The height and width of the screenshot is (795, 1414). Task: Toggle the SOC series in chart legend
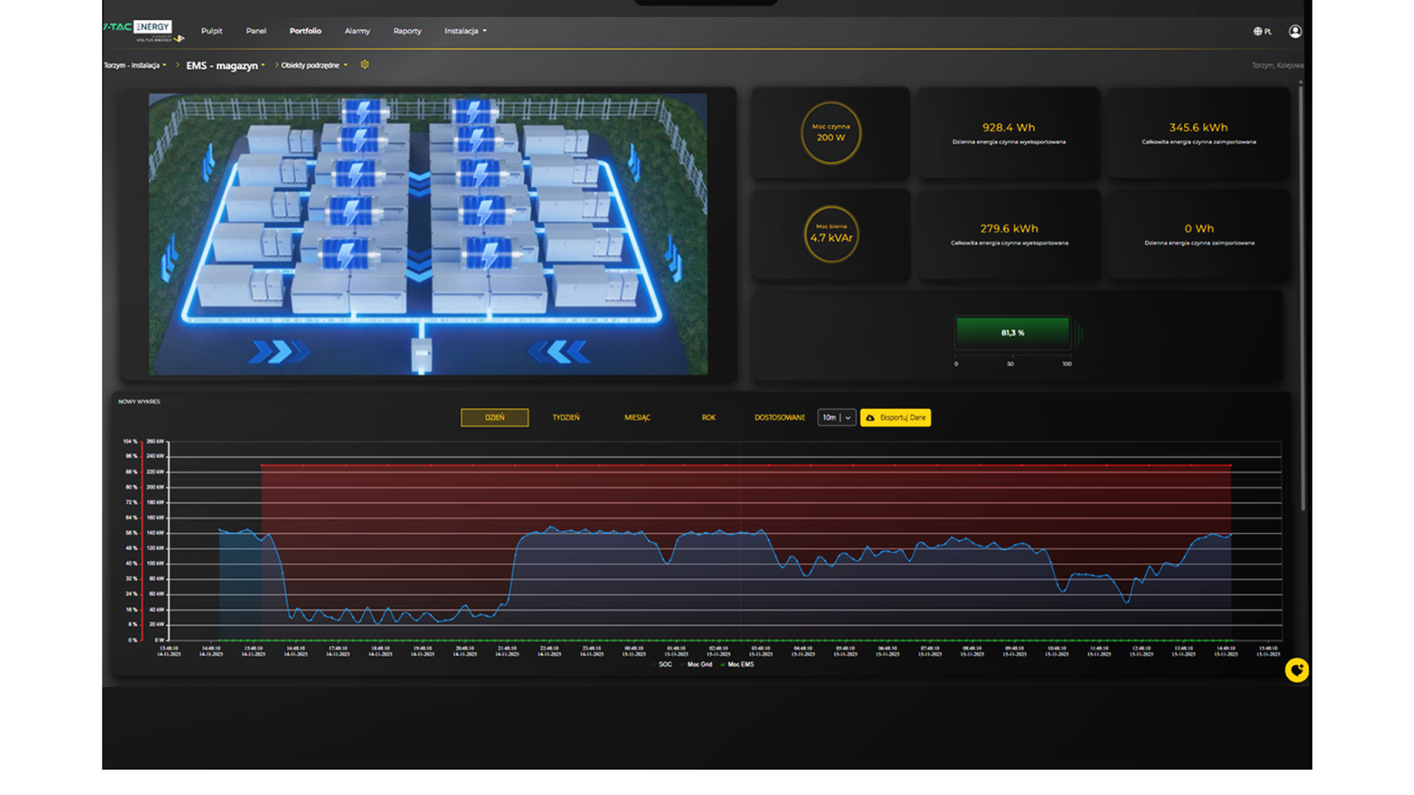661,665
